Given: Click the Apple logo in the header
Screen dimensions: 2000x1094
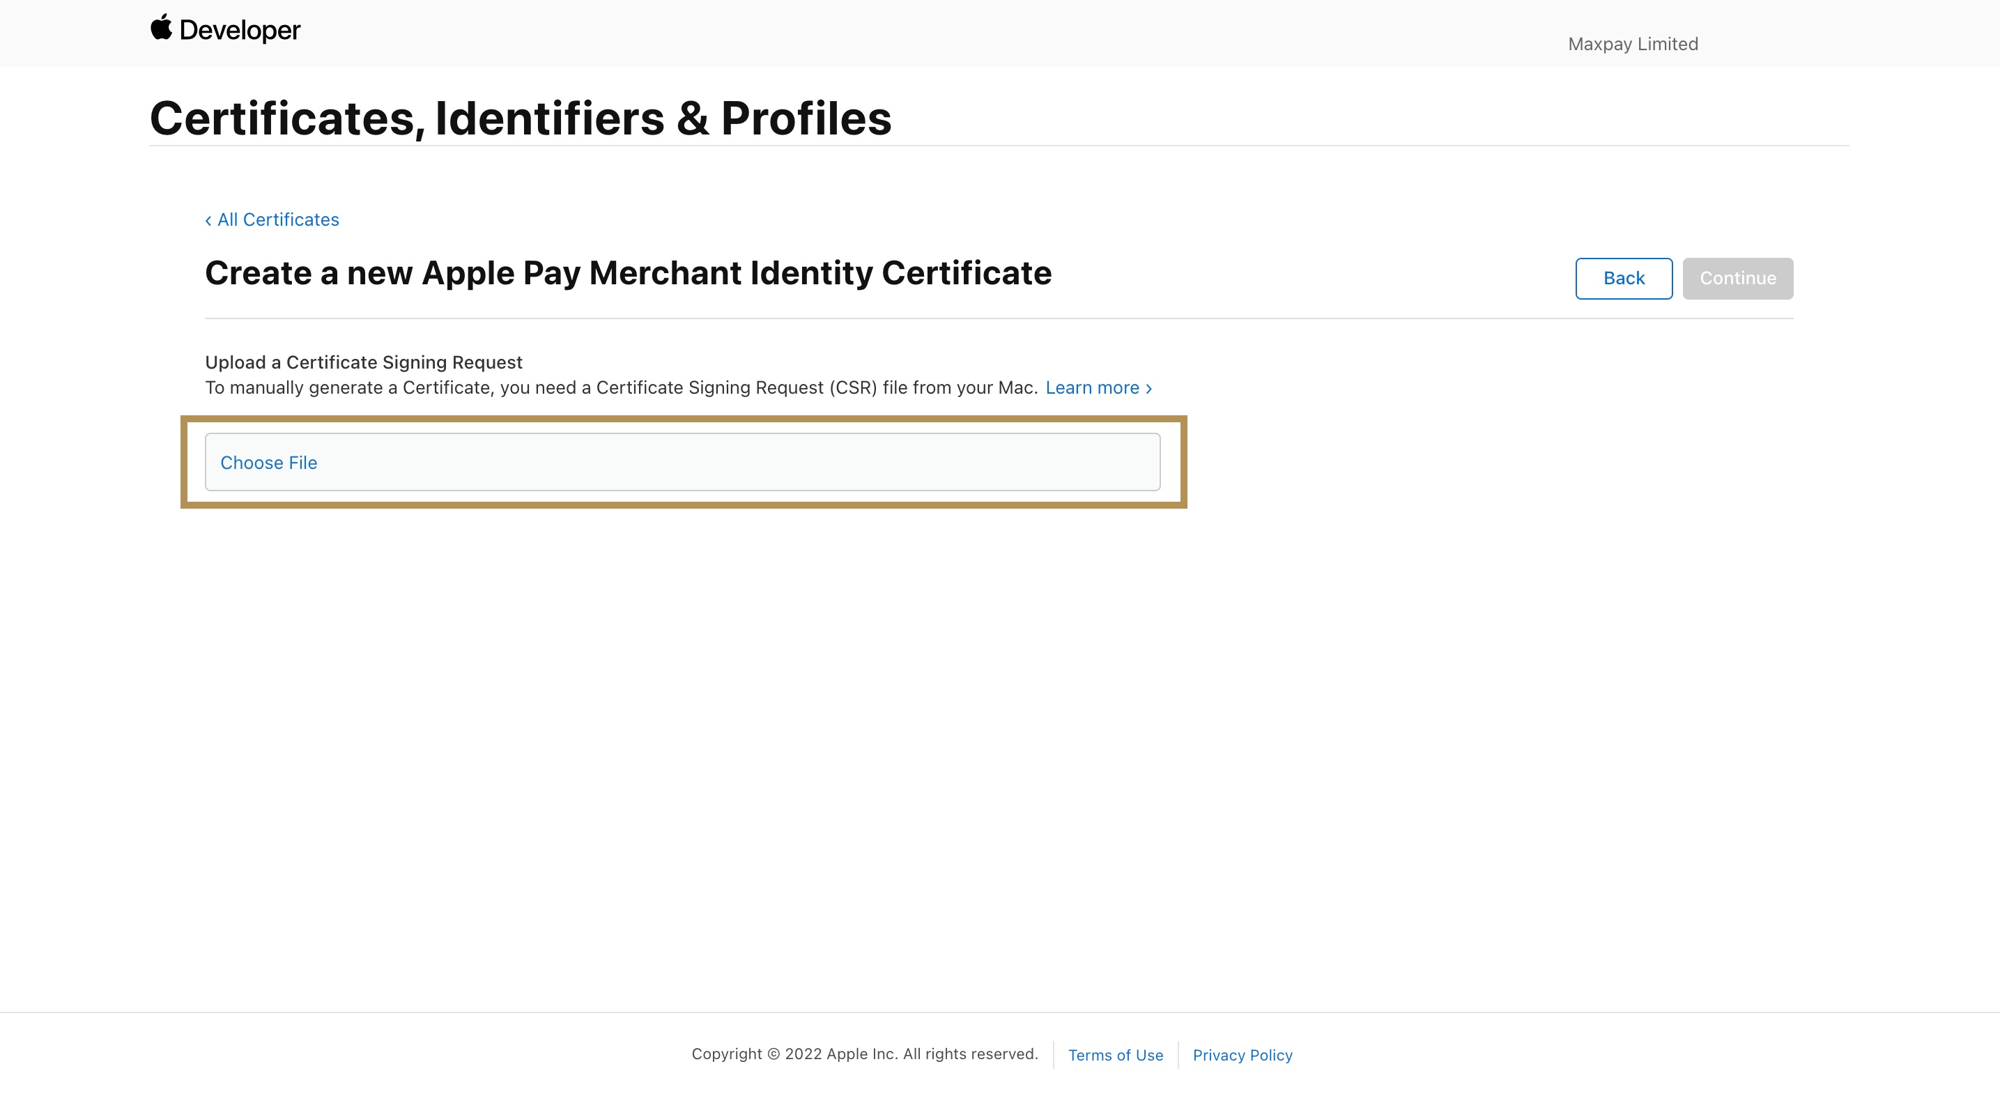Looking at the screenshot, I should [x=162, y=29].
